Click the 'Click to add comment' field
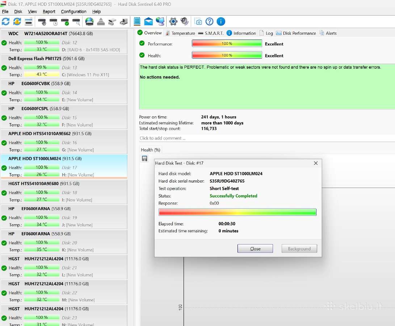This screenshot has width=395, height=326. pyautogui.click(x=267, y=138)
